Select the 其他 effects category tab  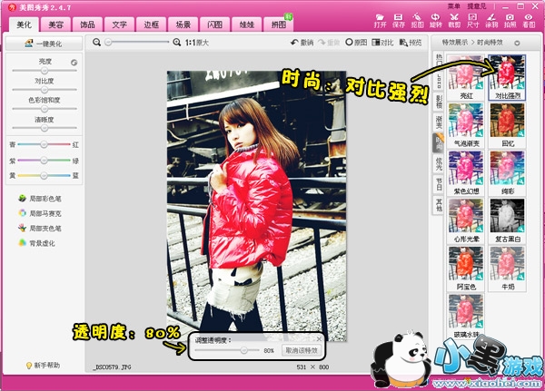tap(440, 205)
